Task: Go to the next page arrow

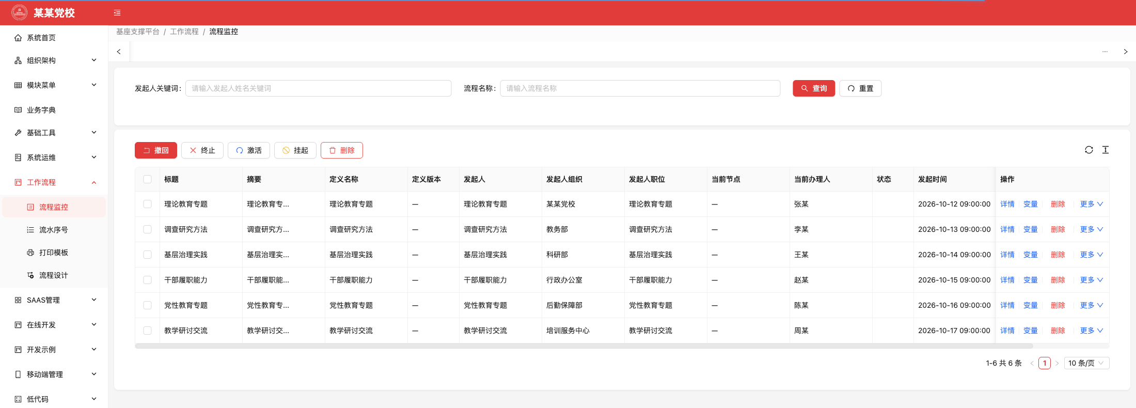Action: coord(1057,363)
